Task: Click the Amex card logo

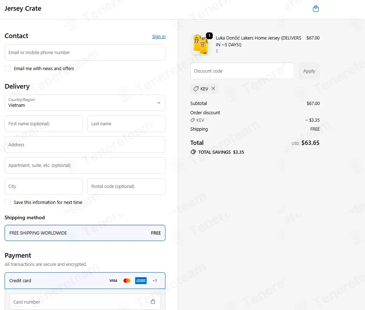Action: [141, 281]
